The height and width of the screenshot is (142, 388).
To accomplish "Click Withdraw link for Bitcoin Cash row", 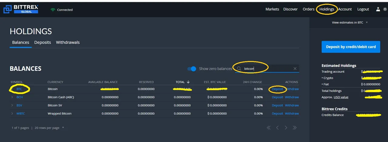I will click(x=292, y=97).
